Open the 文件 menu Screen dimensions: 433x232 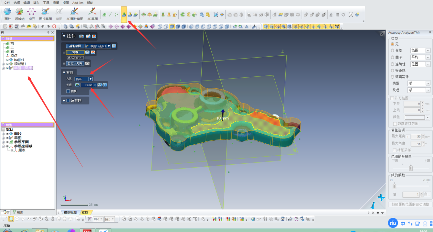pos(7,3)
